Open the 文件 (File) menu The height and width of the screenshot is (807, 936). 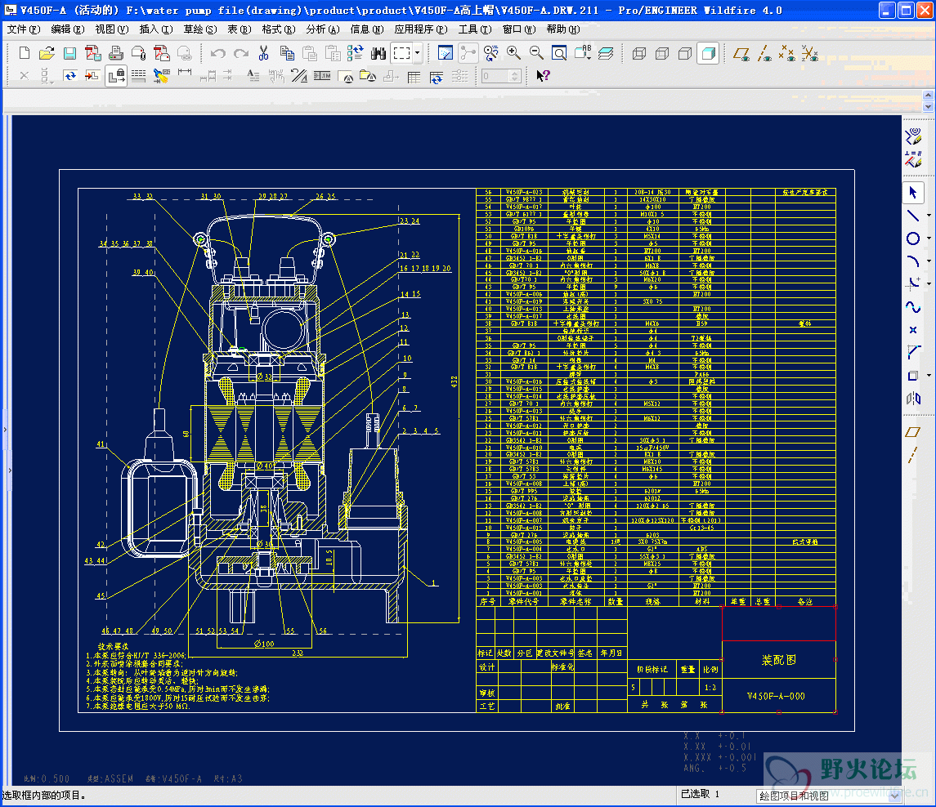[23, 29]
